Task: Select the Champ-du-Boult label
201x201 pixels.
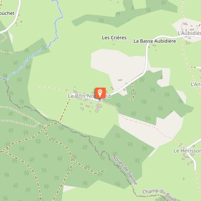Action: 159,195
